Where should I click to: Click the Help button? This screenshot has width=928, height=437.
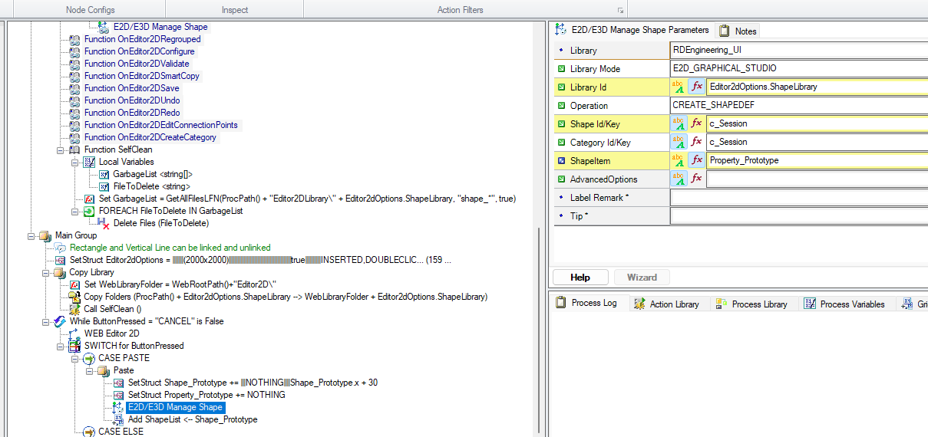tap(580, 277)
